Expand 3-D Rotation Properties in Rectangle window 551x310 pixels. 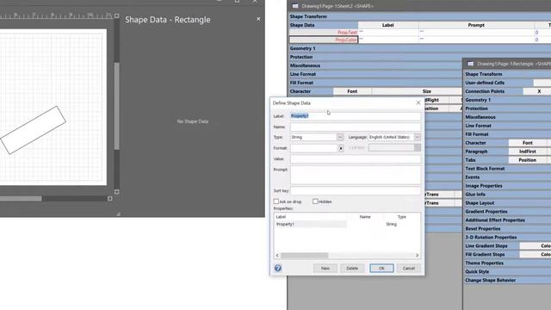click(x=491, y=238)
